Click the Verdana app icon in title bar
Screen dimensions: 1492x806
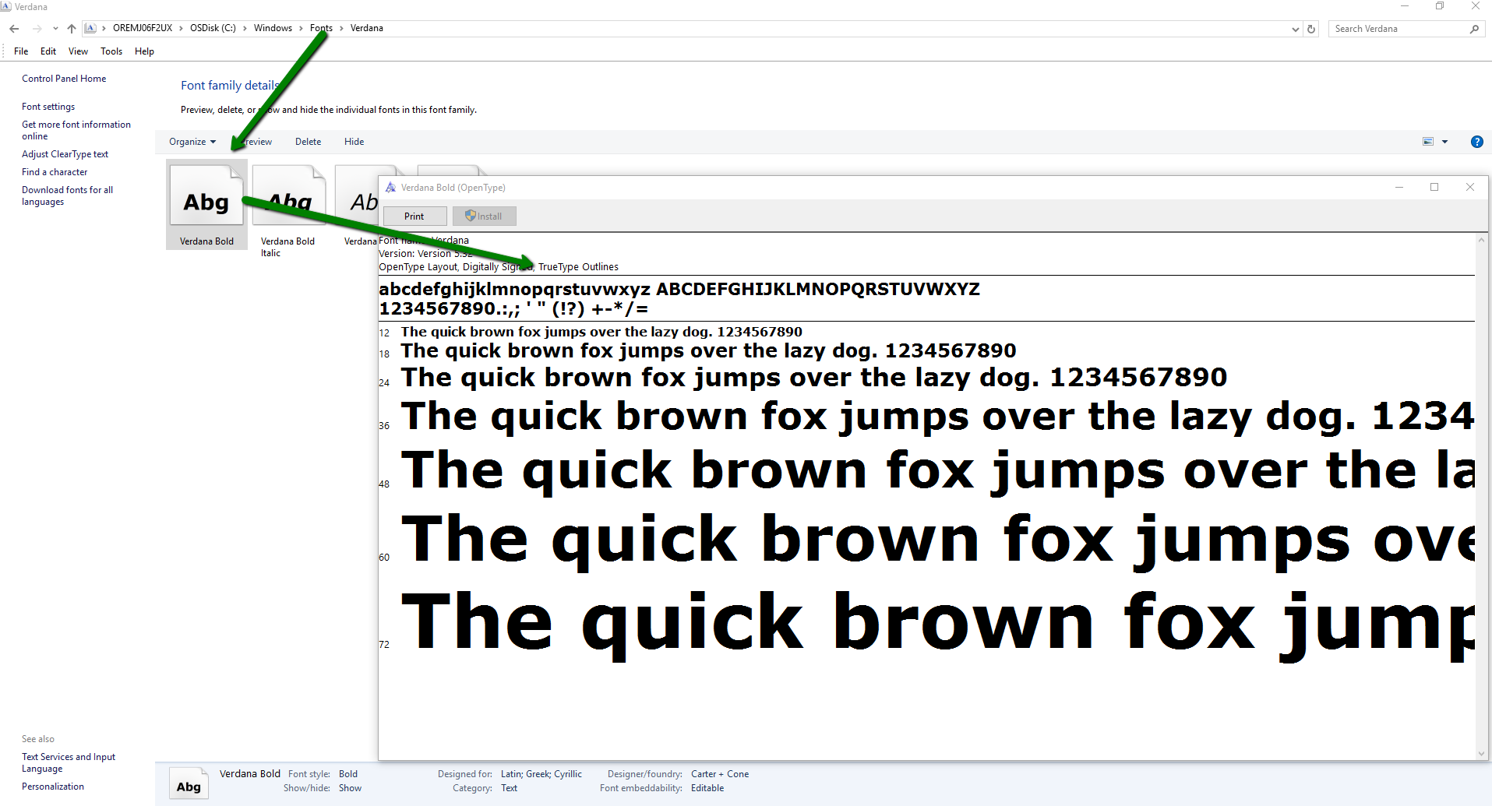point(6,6)
